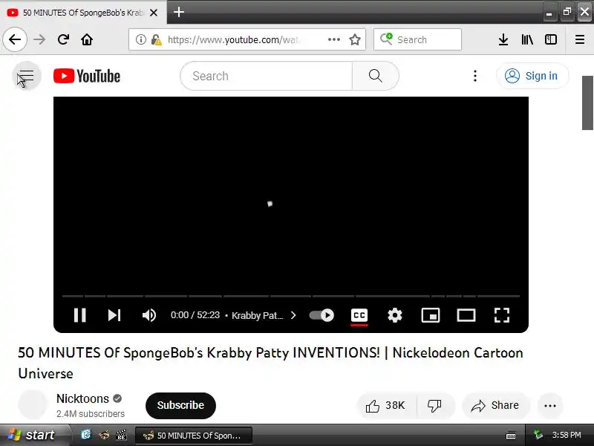
Task: Click the browser toolbar Search box
Action: (417, 39)
